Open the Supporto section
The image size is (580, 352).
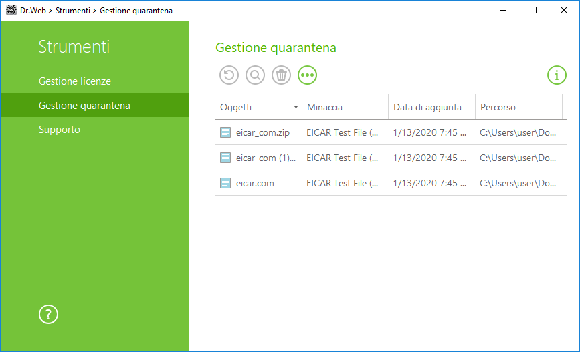coord(60,130)
